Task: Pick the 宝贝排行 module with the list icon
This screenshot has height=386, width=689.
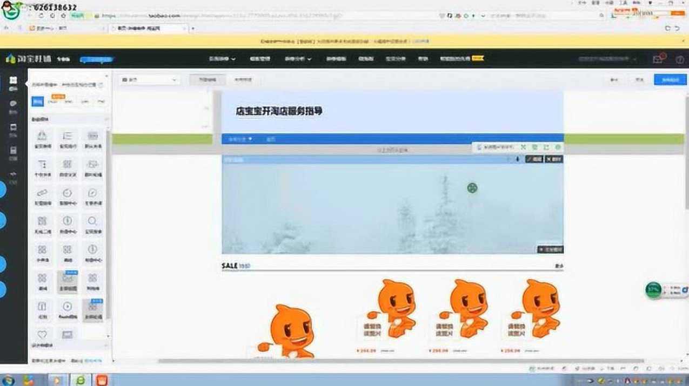Action: [68, 139]
